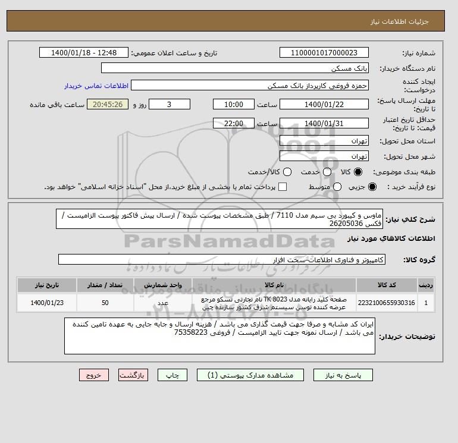Select the کالا/خدمت radio button
The image size is (458, 443).
tap(287, 172)
